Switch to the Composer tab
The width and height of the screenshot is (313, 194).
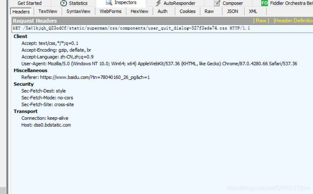coord(228,3)
